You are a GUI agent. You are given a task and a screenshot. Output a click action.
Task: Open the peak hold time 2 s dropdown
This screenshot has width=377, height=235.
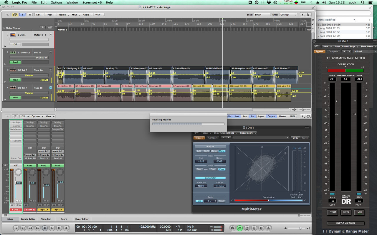click(x=211, y=201)
